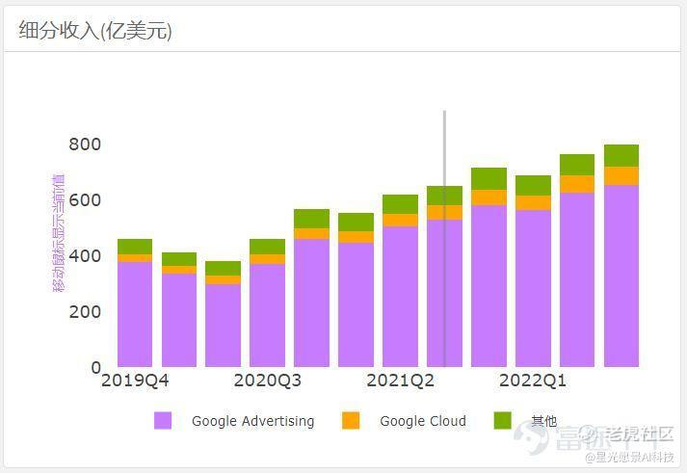This screenshot has width=687, height=473.
Task: Select the orange segment of 2019Q4 bar
Action: [135, 258]
